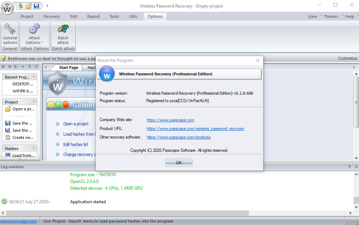This screenshot has width=359, height=225.
Task: Click the side panel forward arrow
Action: [10, 67]
